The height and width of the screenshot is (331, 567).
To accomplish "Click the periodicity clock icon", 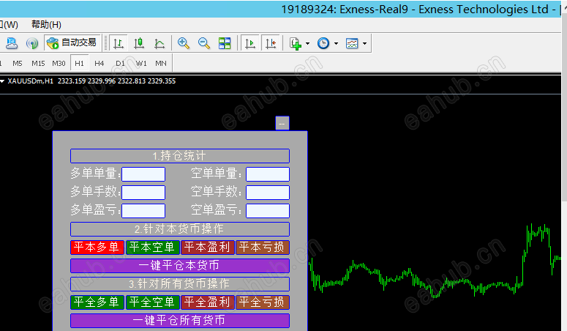I will coord(323,43).
